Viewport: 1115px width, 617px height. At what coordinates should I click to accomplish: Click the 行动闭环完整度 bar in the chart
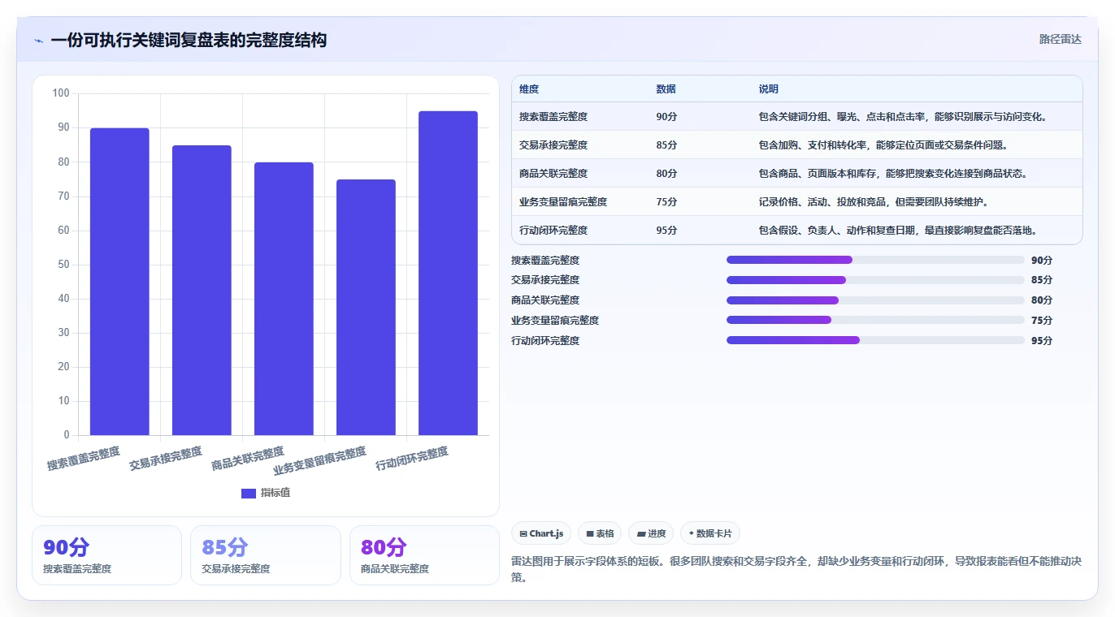tap(448, 273)
